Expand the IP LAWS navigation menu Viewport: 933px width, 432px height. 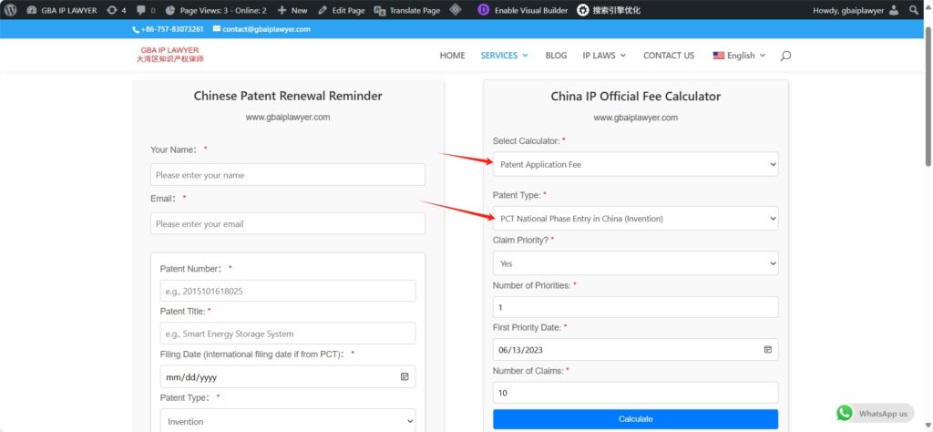pyautogui.click(x=604, y=56)
